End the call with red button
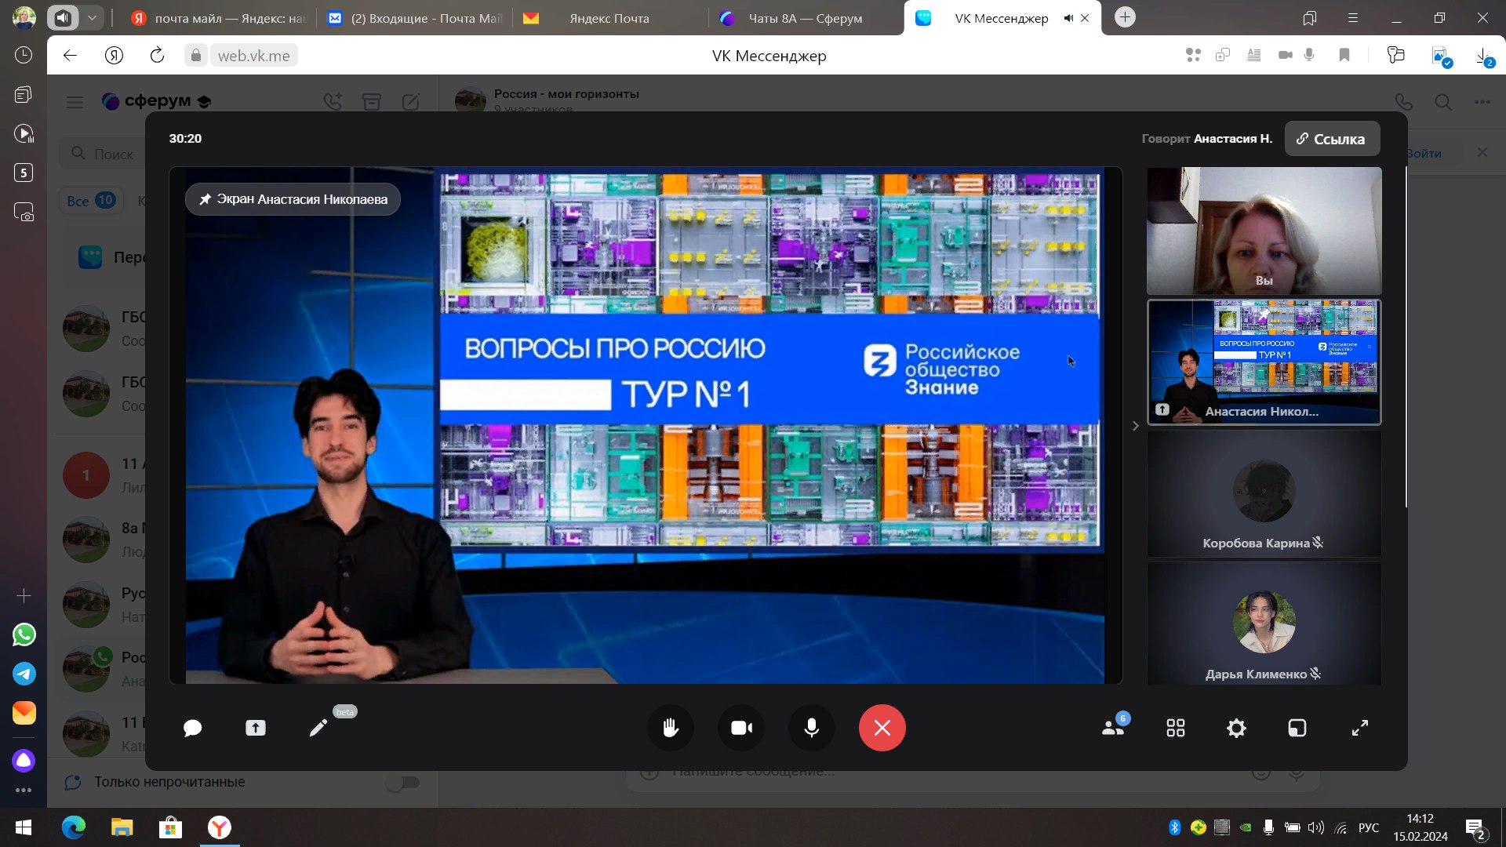The image size is (1506, 847). (882, 728)
